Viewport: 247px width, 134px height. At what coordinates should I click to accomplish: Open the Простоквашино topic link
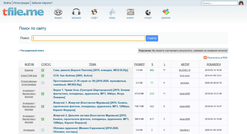click(x=90, y=83)
